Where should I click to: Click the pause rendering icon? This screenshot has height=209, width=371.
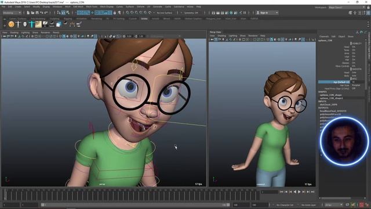pyautogui.click(x=245, y=13)
